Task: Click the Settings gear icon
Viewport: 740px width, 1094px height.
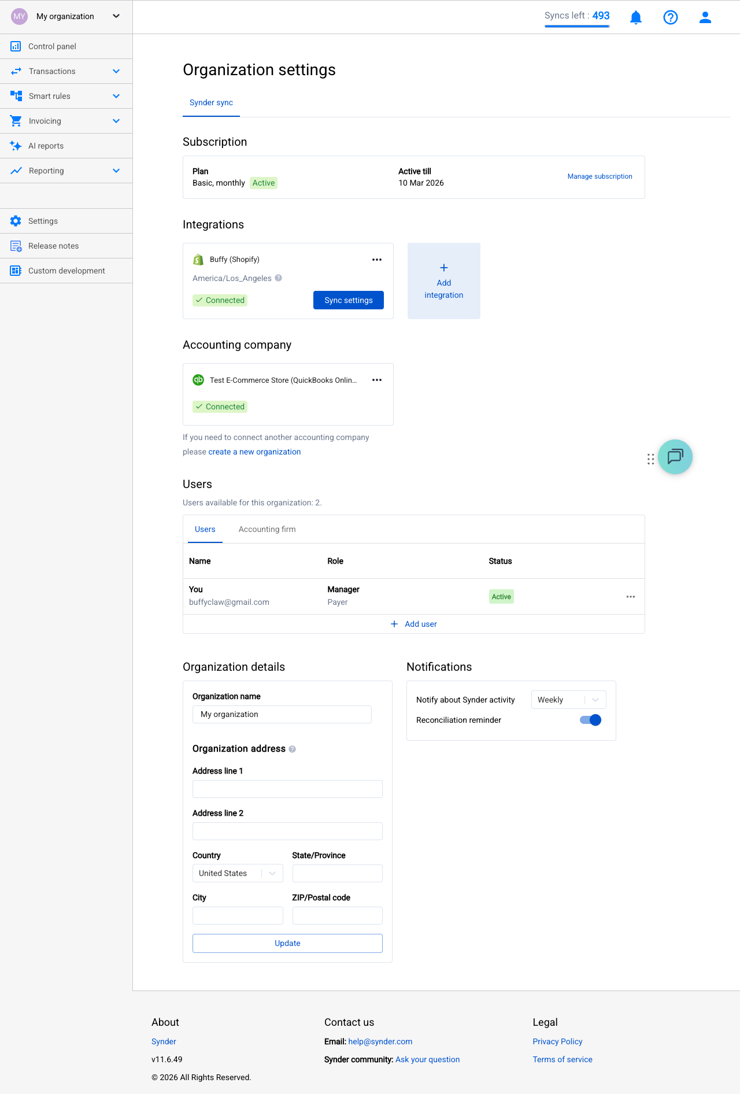Action: 16,221
